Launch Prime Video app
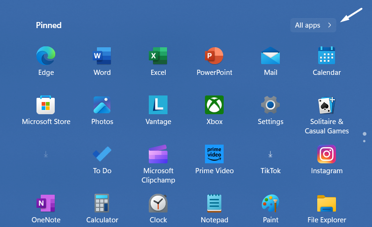 pos(214,154)
